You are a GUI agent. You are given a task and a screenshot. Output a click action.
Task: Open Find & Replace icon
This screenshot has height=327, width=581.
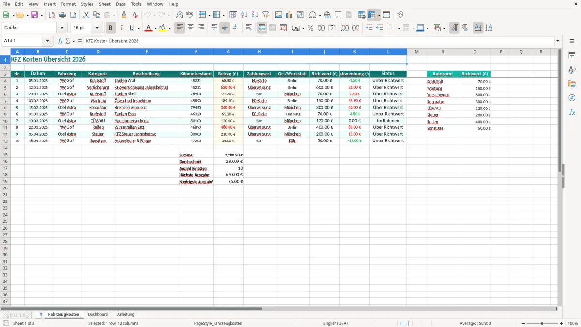coord(179,15)
